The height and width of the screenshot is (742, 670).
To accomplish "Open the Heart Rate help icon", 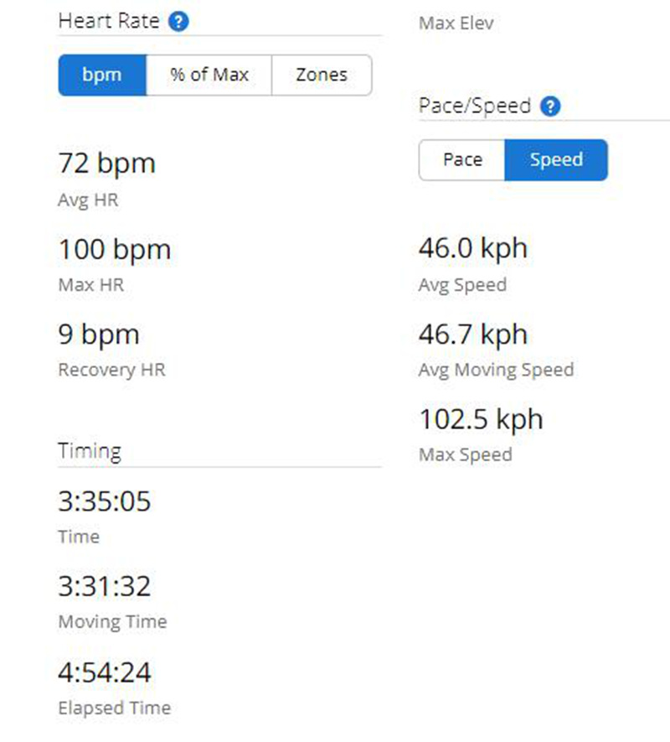I will (178, 22).
